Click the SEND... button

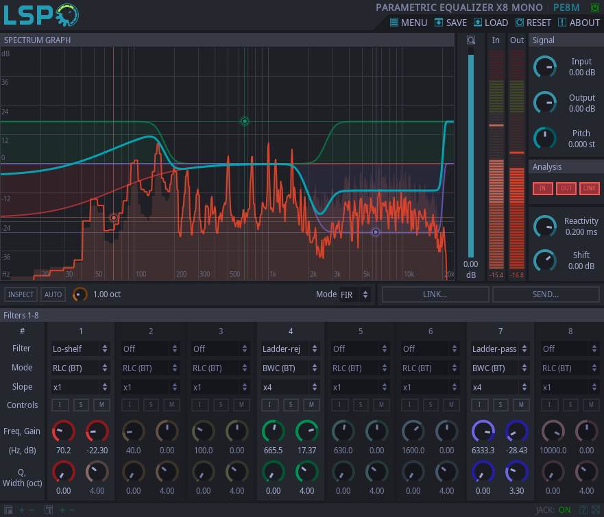pos(546,294)
